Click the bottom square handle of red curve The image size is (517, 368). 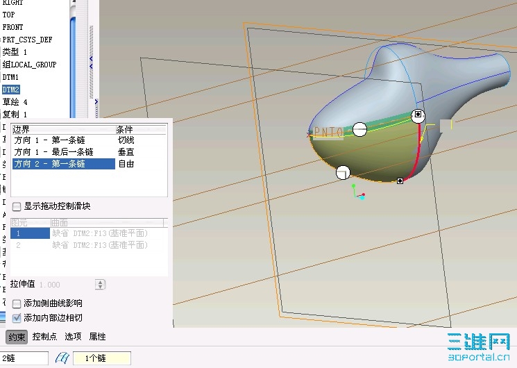click(x=400, y=181)
